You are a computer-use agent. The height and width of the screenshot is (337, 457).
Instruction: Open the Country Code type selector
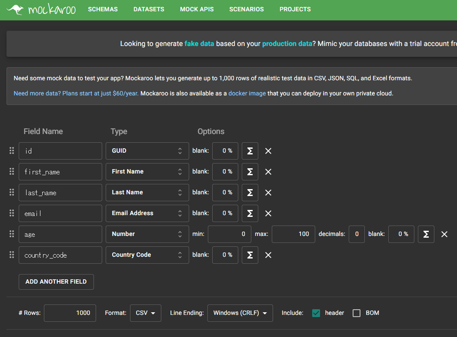pos(147,255)
